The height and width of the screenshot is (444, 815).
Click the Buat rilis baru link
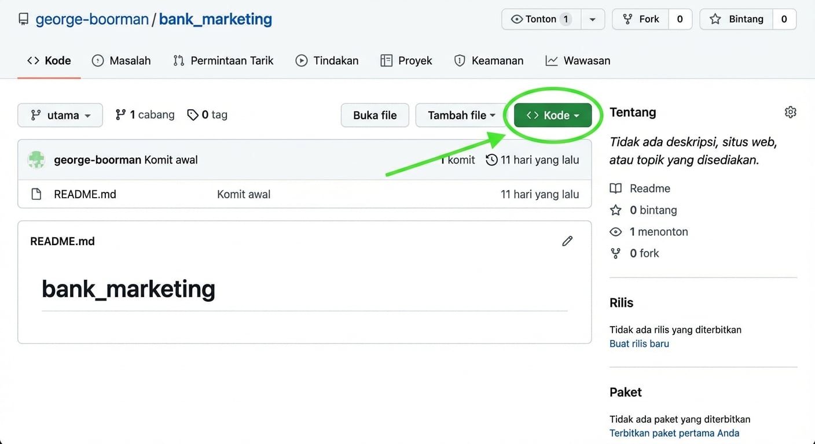pos(639,343)
